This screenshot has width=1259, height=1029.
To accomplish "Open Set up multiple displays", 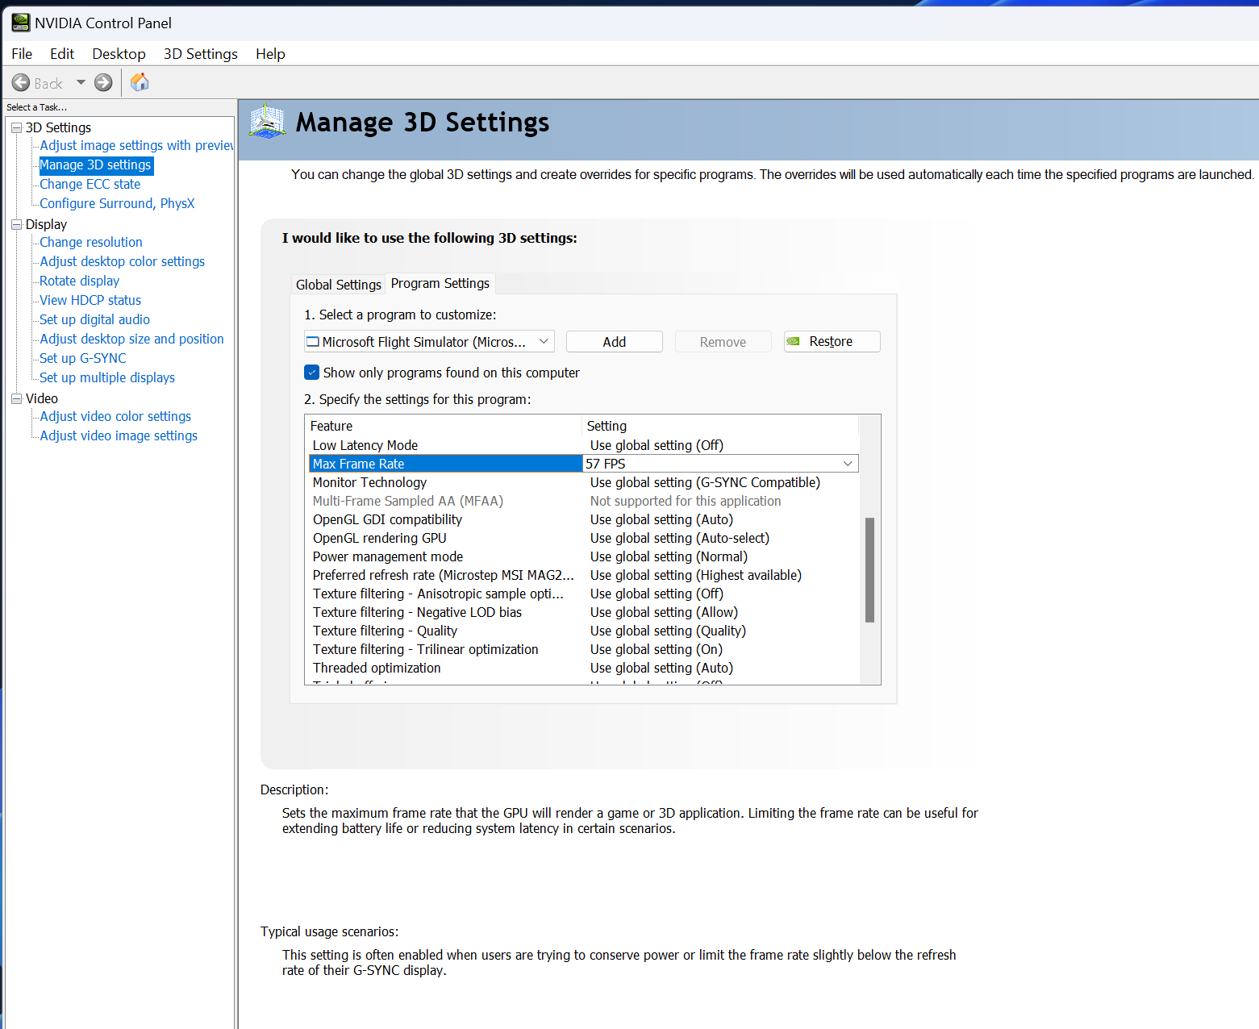I will 107,377.
